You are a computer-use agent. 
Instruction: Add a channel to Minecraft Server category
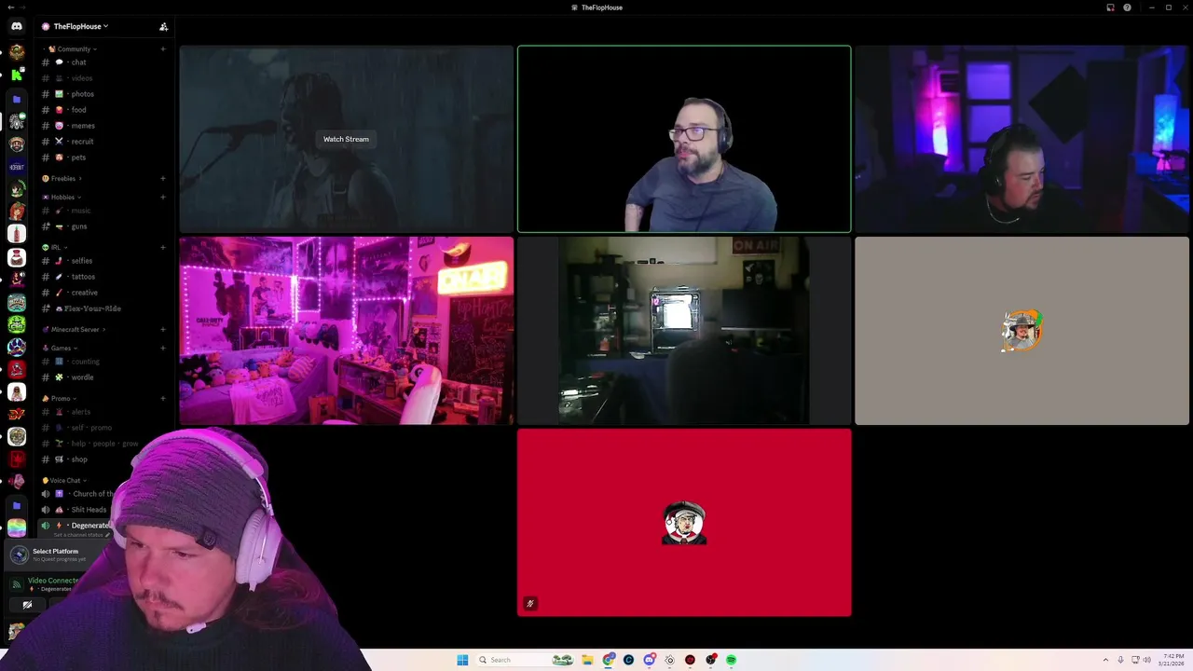click(x=162, y=329)
